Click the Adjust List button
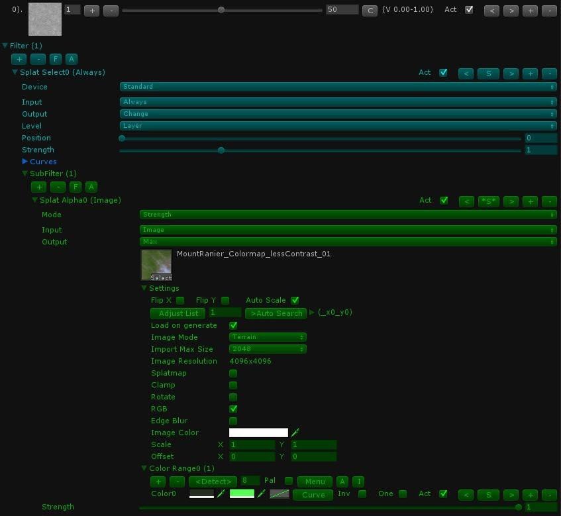 coord(178,313)
